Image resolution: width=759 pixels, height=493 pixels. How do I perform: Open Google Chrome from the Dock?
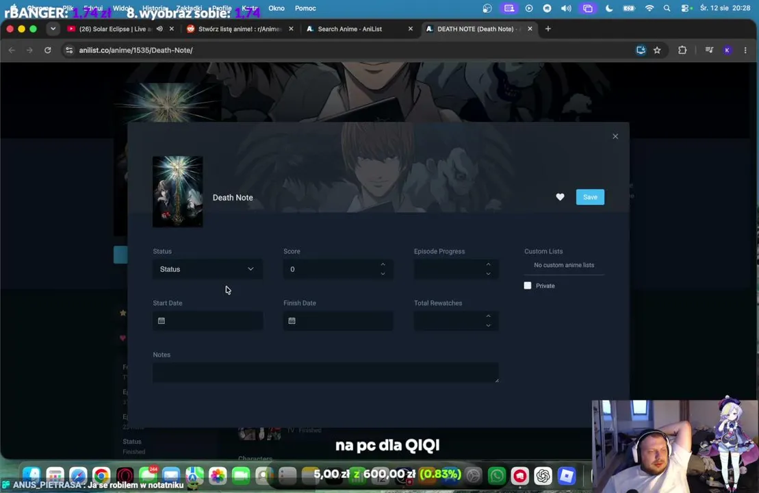(x=101, y=476)
